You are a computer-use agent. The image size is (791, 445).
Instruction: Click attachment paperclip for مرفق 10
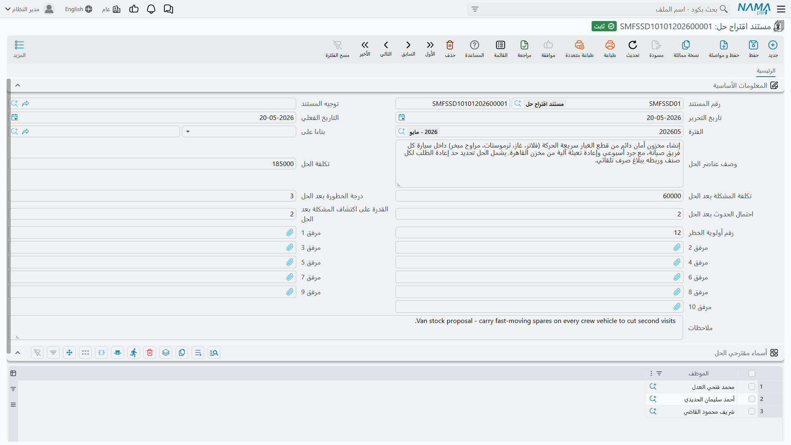pos(677,307)
